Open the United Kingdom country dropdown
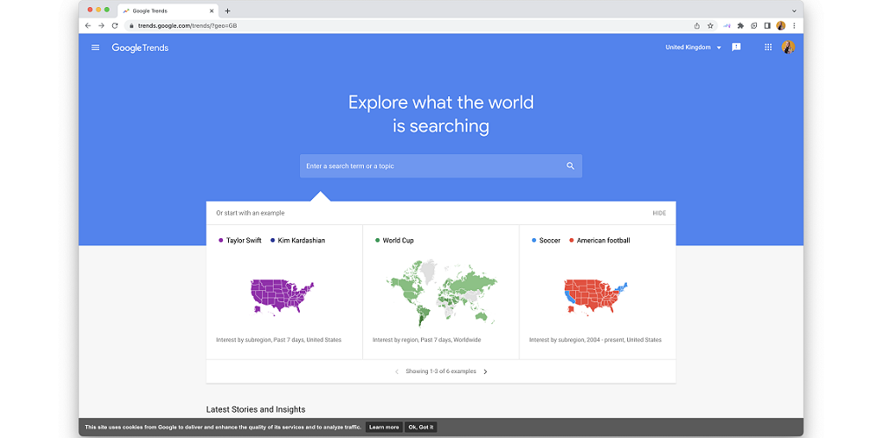The image size is (877, 438). click(x=693, y=47)
